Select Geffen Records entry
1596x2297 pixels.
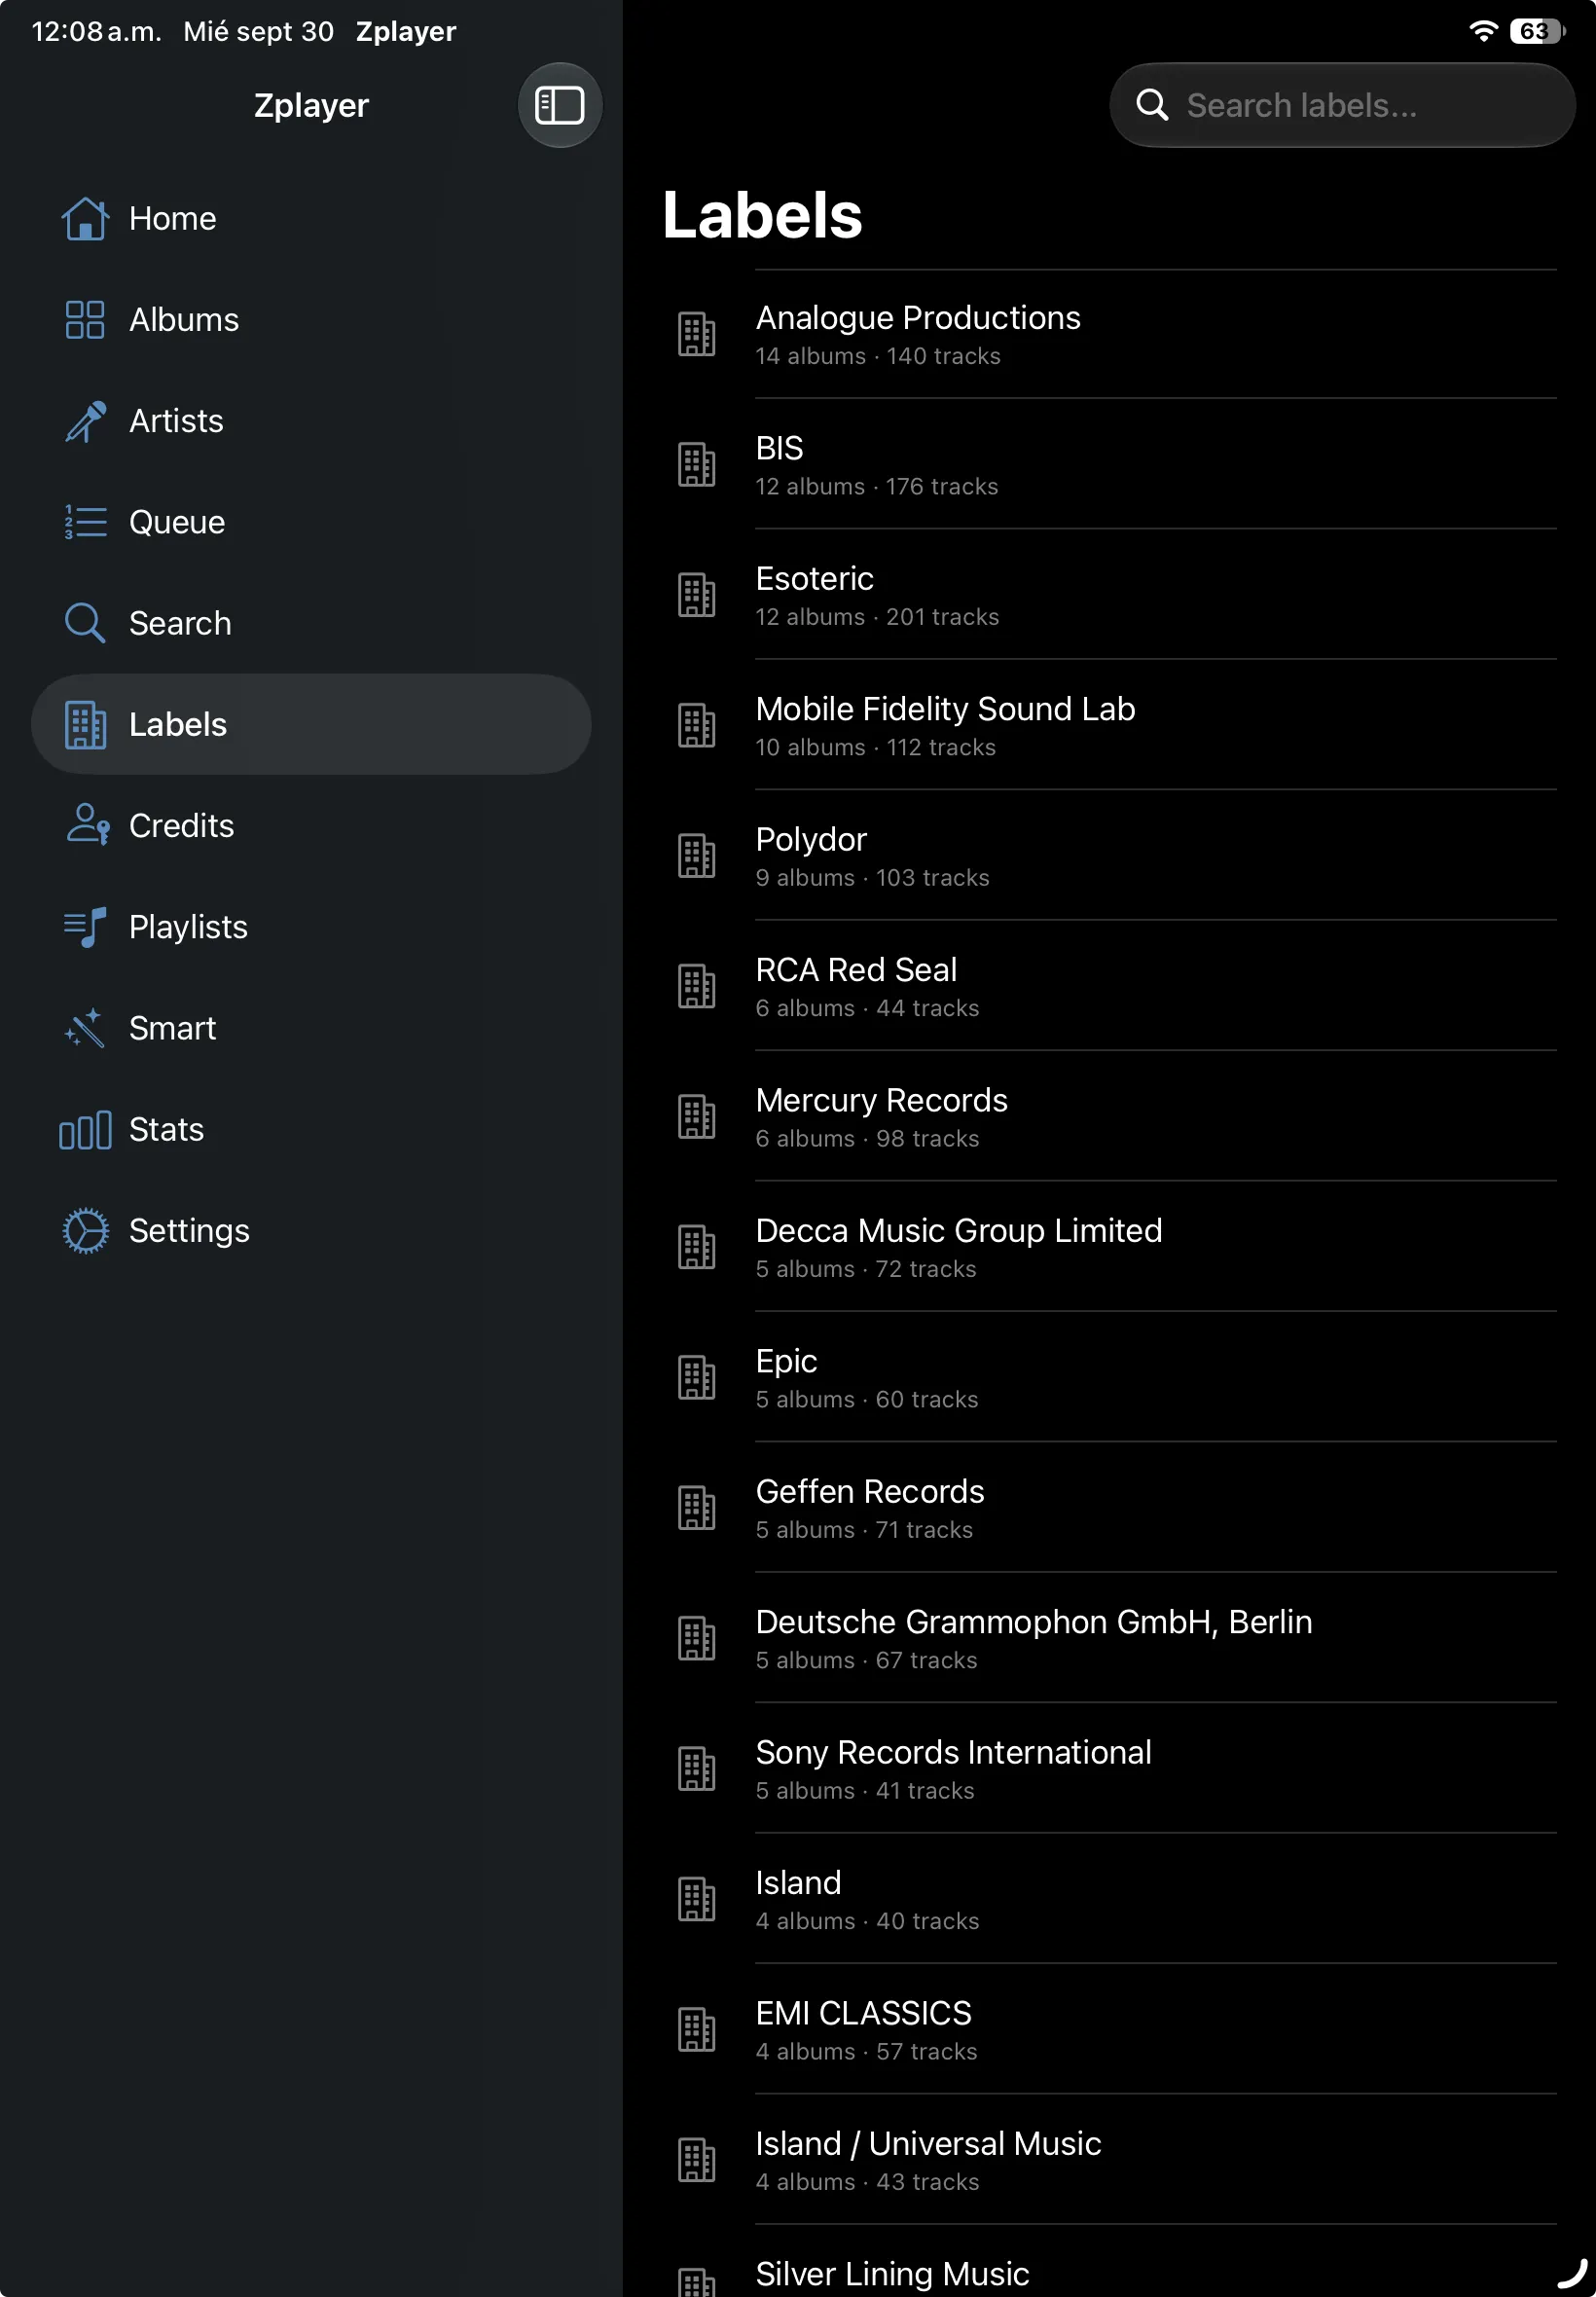(x=1109, y=1507)
